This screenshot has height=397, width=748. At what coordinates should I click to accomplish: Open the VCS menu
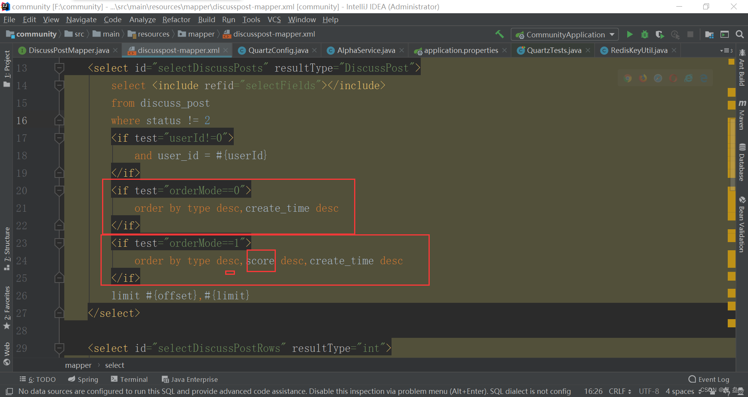[x=274, y=19]
